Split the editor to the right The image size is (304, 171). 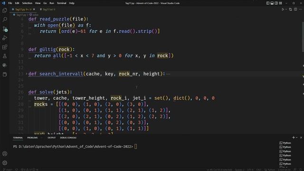click(295, 9)
